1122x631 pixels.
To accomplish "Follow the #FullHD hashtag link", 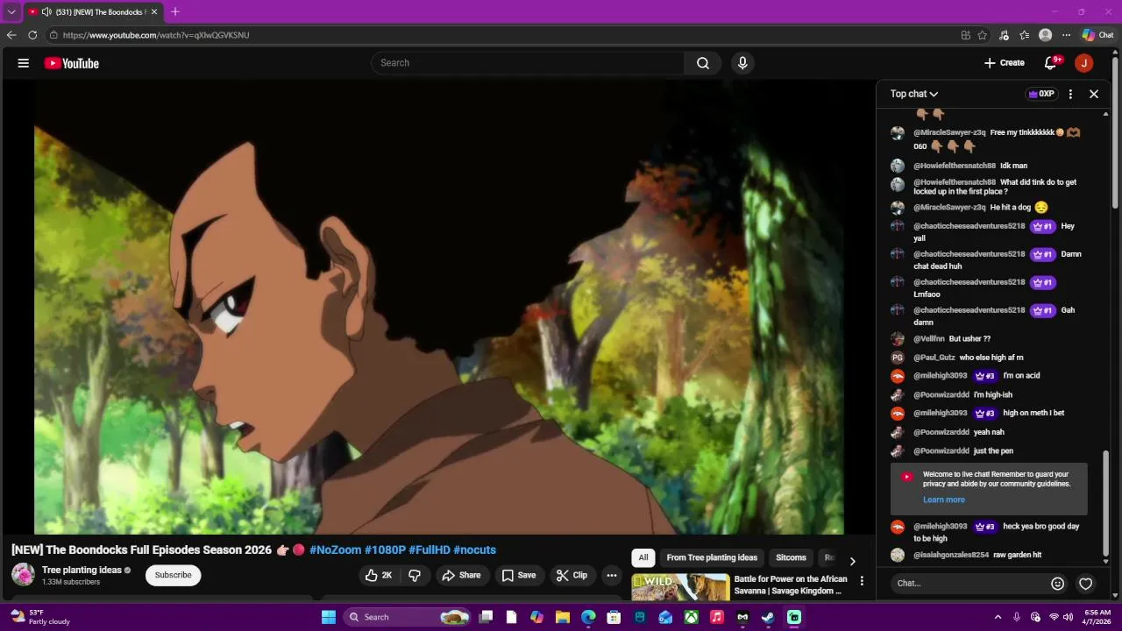I will pos(430,549).
